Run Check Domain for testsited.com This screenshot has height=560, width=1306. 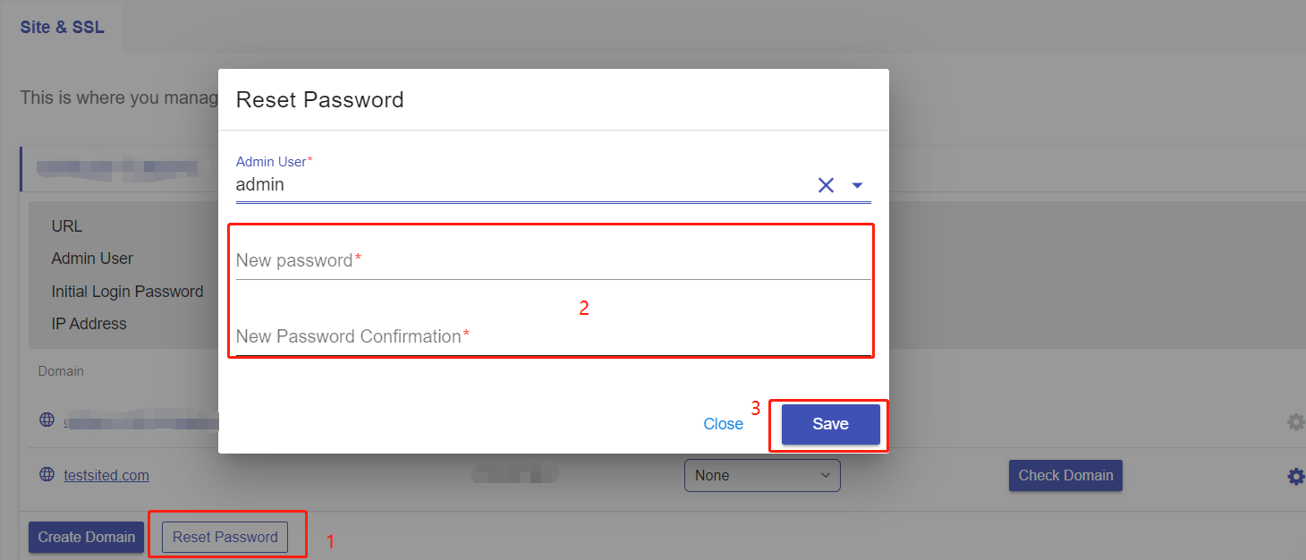coord(1065,475)
